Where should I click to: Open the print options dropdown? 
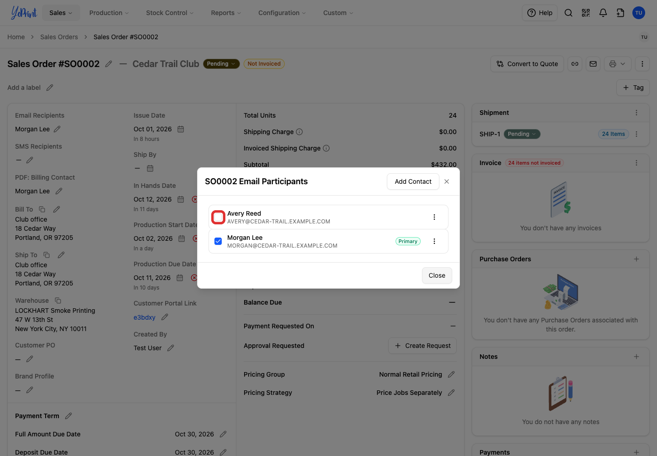coord(618,64)
